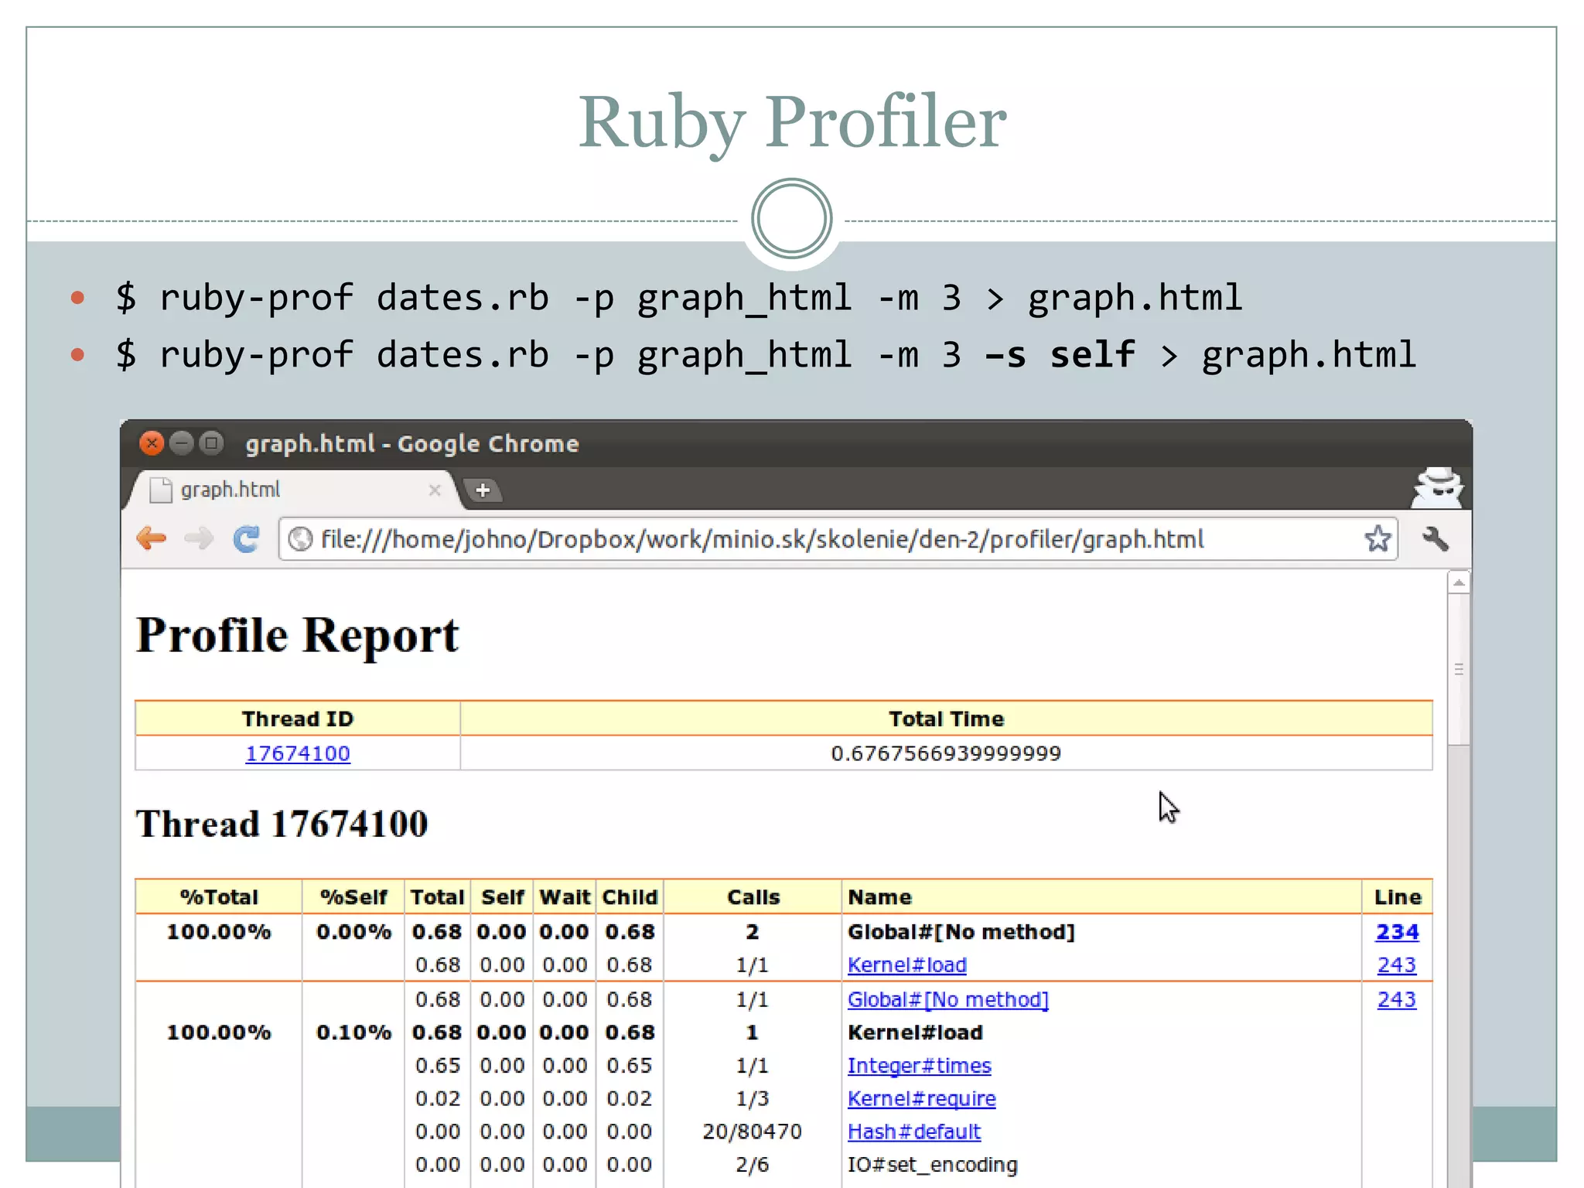The image size is (1584, 1188).
Task: Click the calls value 2/6
Action: coord(753,1165)
